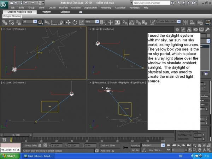Screen dimensions: 212x159
Task: Click the X coordinate field
Action: (57, 146)
